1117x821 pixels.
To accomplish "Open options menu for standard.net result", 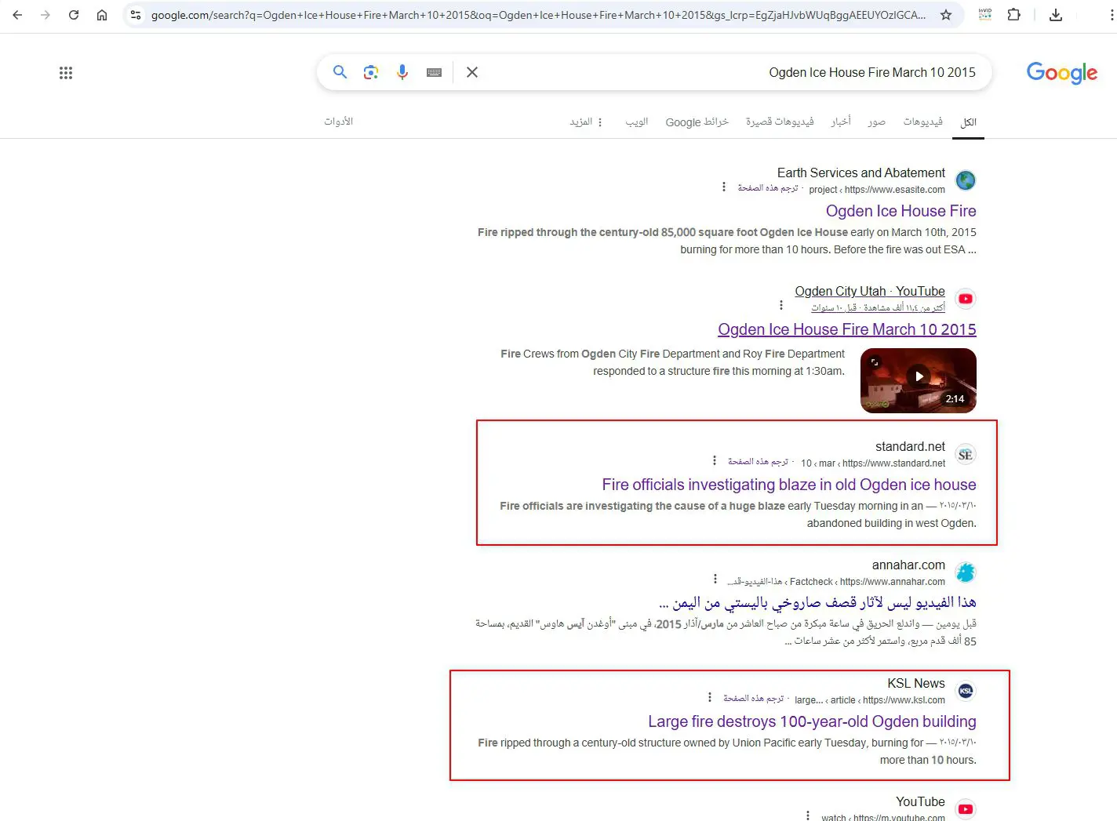I will point(714,461).
